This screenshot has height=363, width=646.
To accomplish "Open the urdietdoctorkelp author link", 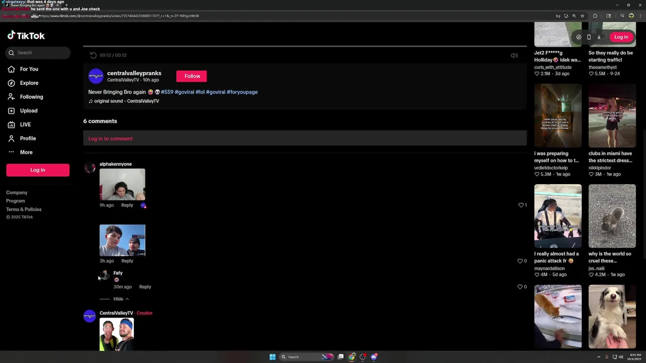I will 551,168.
